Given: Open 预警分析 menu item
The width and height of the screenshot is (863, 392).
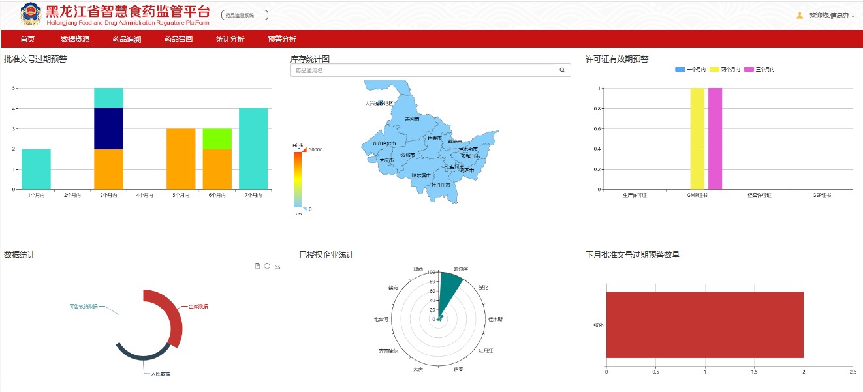Looking at the screenshot, I should (282, 39).
